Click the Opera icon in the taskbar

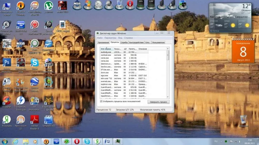coord(77,141)
